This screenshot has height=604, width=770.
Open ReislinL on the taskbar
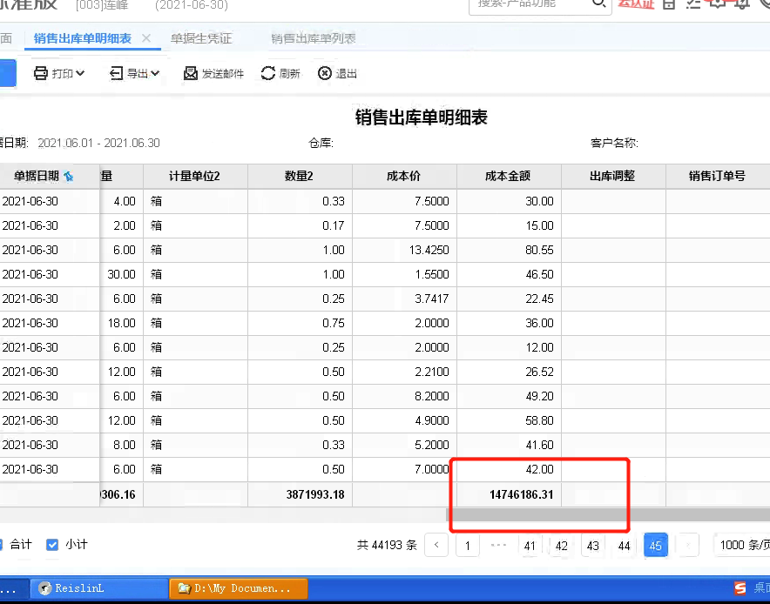coord(99,587)
